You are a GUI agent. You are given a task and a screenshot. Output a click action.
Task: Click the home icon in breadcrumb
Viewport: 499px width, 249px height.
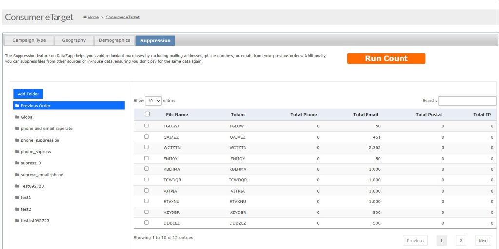point(85,17)
